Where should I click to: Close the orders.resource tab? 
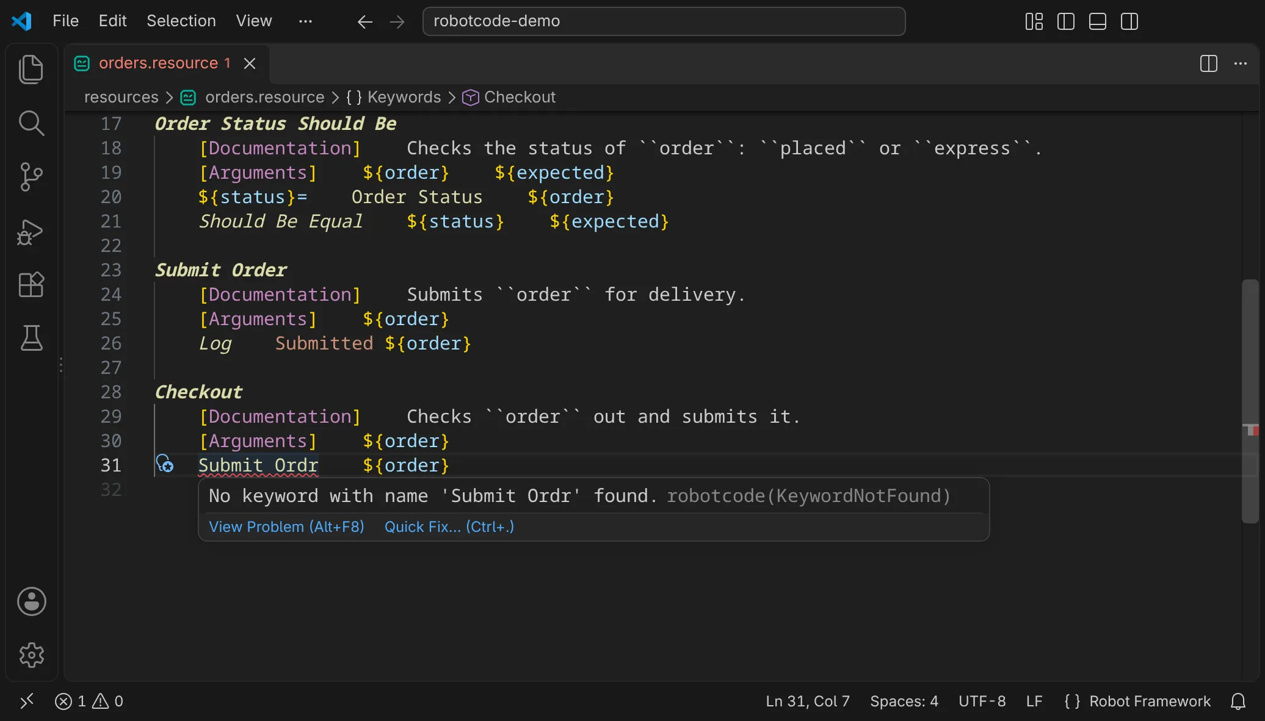pos(250,63)
